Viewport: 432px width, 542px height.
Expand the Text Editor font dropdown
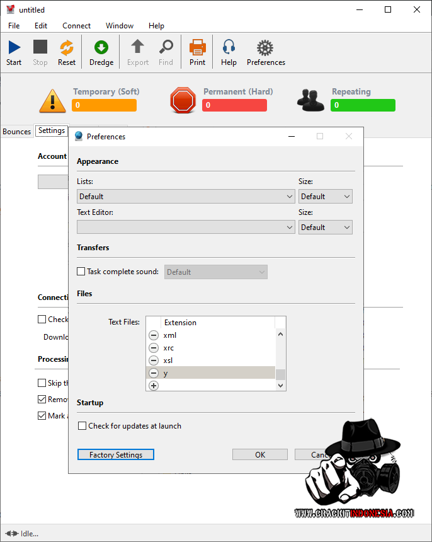186,227
